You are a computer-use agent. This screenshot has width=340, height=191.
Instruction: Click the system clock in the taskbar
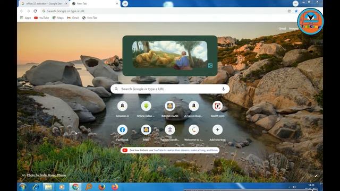(x=311, y=187)
